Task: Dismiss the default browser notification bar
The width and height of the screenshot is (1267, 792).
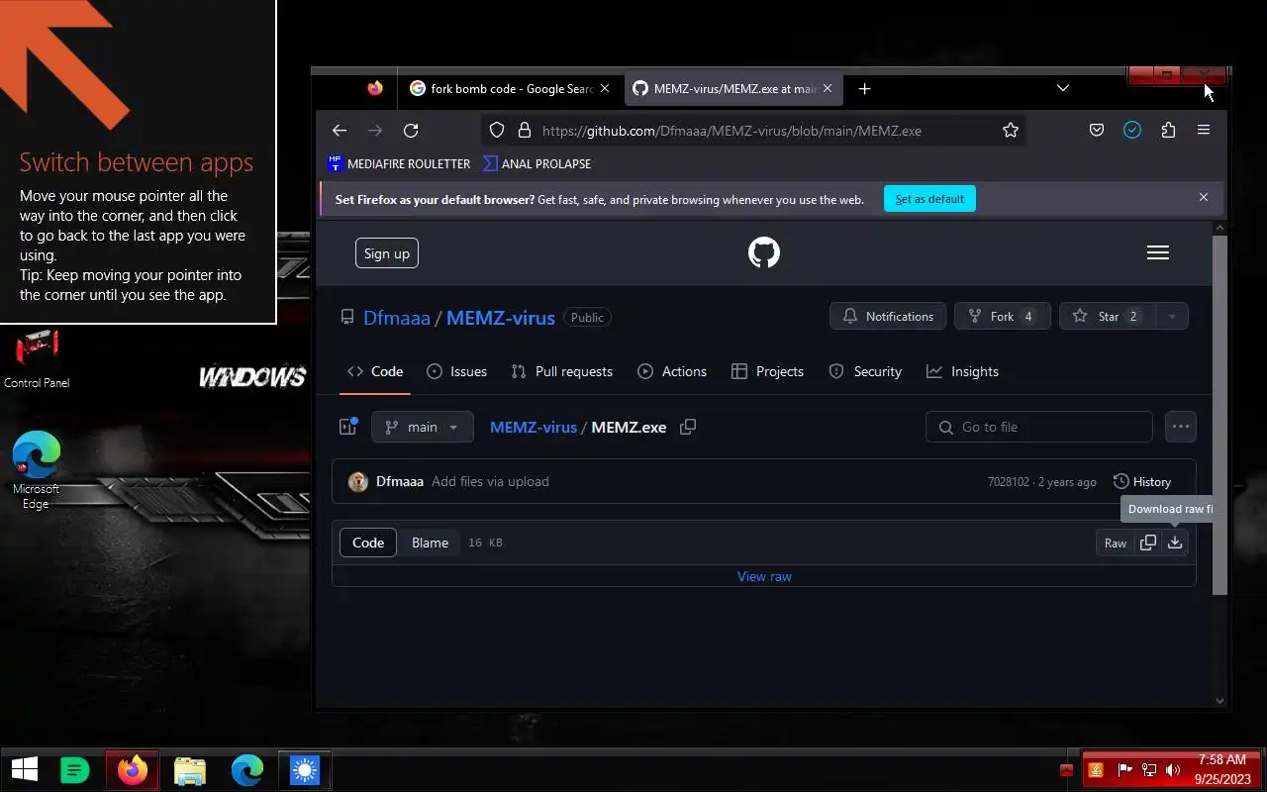Action: pos(1204,197)
